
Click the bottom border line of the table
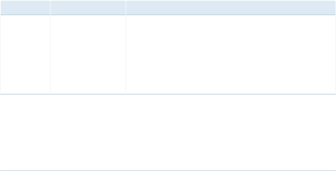(168, 171)
